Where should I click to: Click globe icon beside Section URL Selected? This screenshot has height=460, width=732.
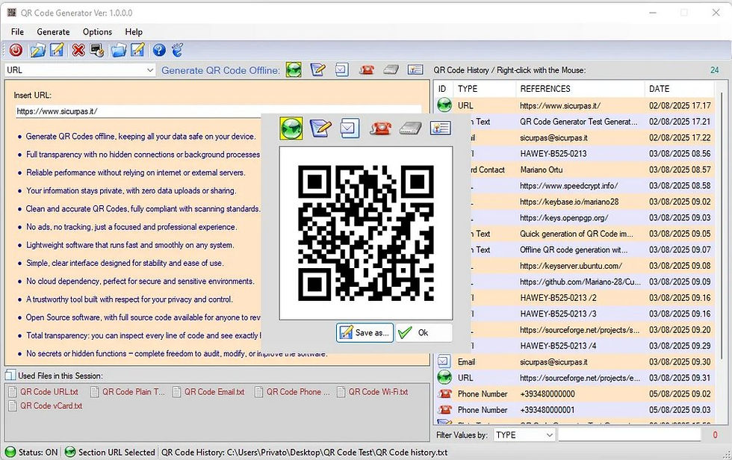[x=70, y=452]
